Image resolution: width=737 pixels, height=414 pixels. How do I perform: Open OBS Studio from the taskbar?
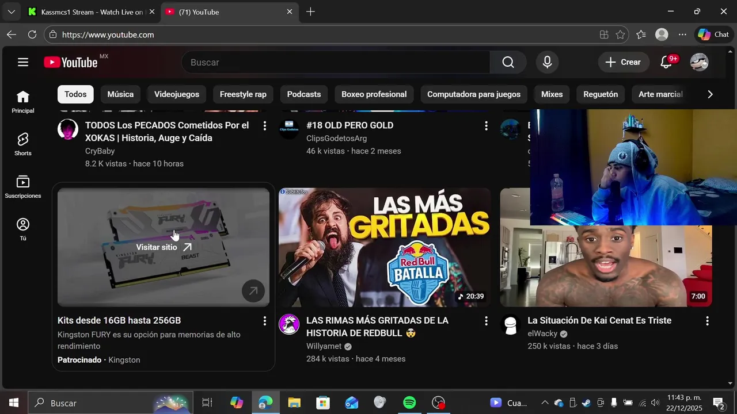tap(438, 403)
